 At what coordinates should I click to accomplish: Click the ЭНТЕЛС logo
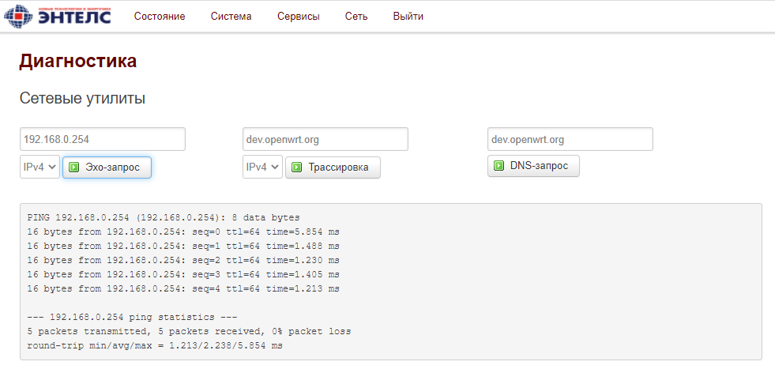57,15
